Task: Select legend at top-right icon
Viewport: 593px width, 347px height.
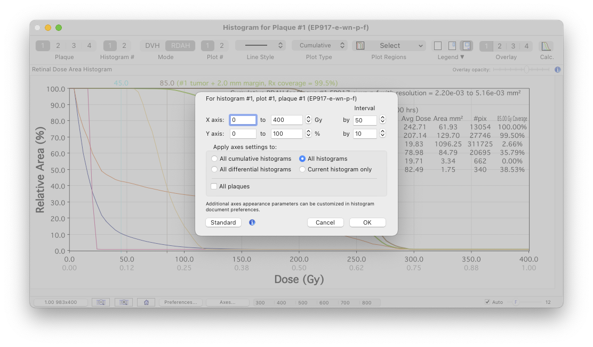Action: tap(452, 46)
